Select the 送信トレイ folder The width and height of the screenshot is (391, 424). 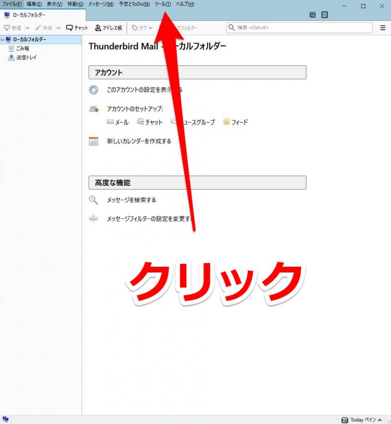pos(22,57)
